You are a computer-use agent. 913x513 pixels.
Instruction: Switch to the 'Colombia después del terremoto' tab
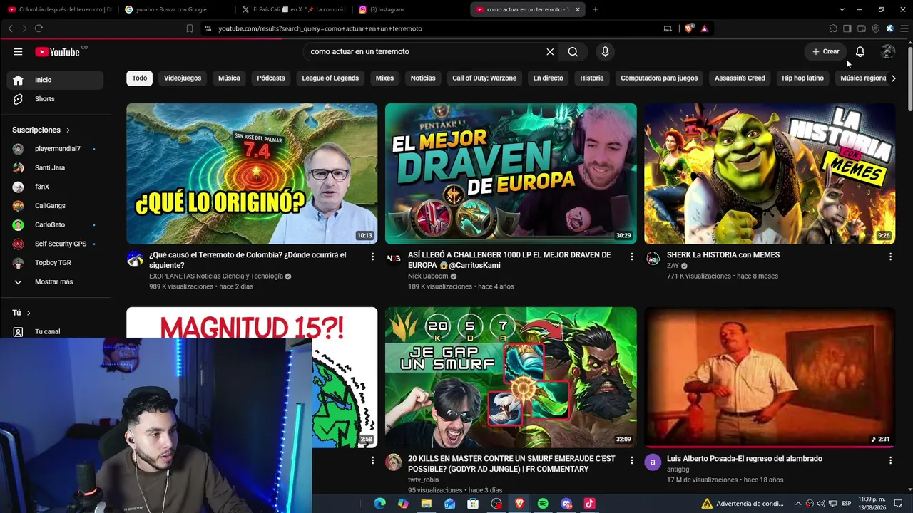pos(60,9)
